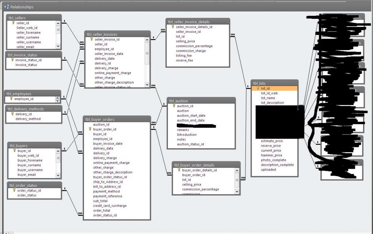Select ship_to_Address_id in tbl_buyer_orders
Screen dimensions: 373x234
[108, 182]
